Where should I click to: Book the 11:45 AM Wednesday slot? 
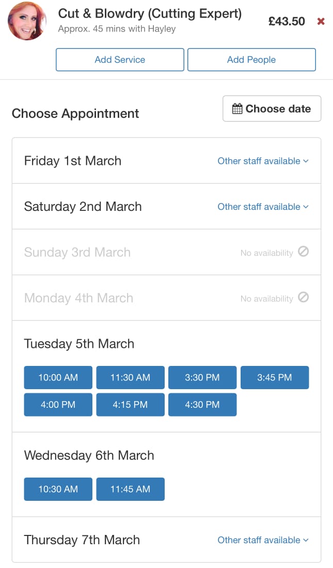[x=130, y=489]
